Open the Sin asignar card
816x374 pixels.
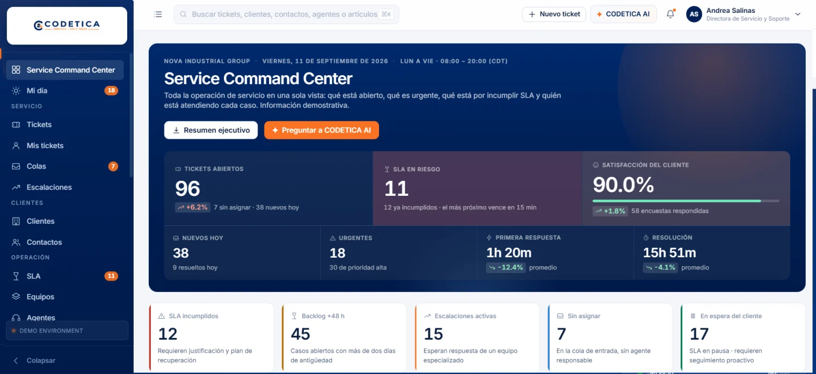(x=610, y=337)
